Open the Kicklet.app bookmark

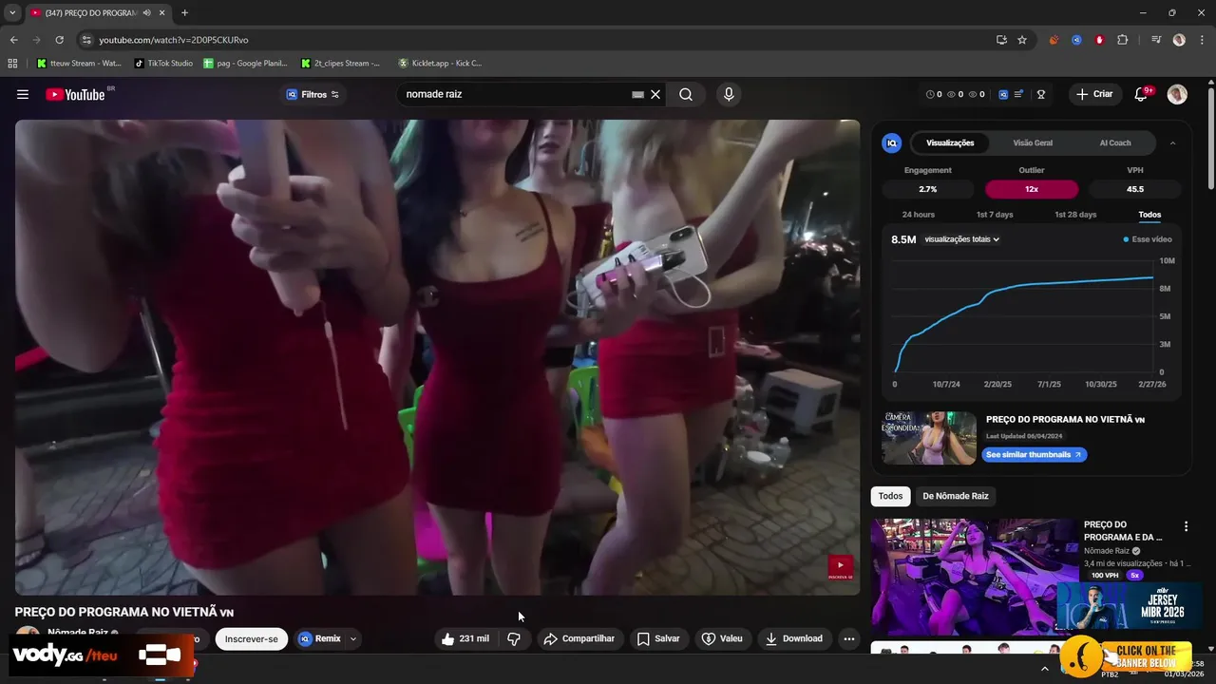coord(440,64)
